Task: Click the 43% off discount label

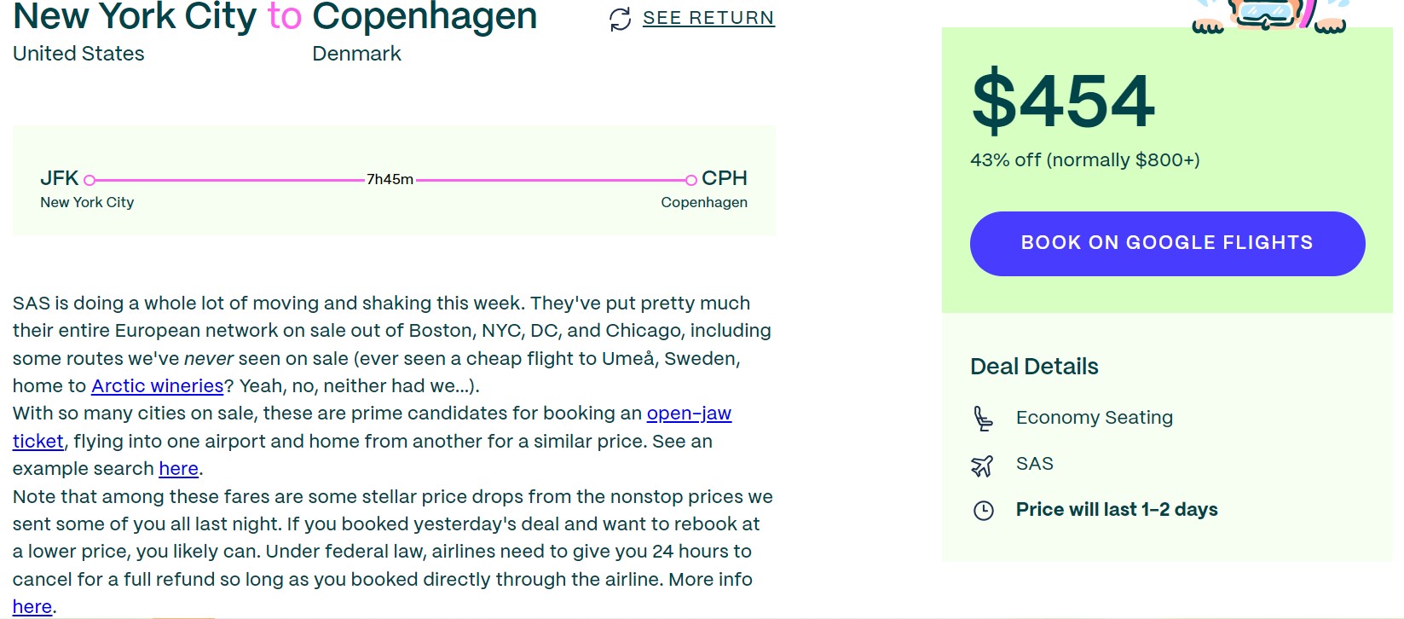Action: click(1083, 159)
